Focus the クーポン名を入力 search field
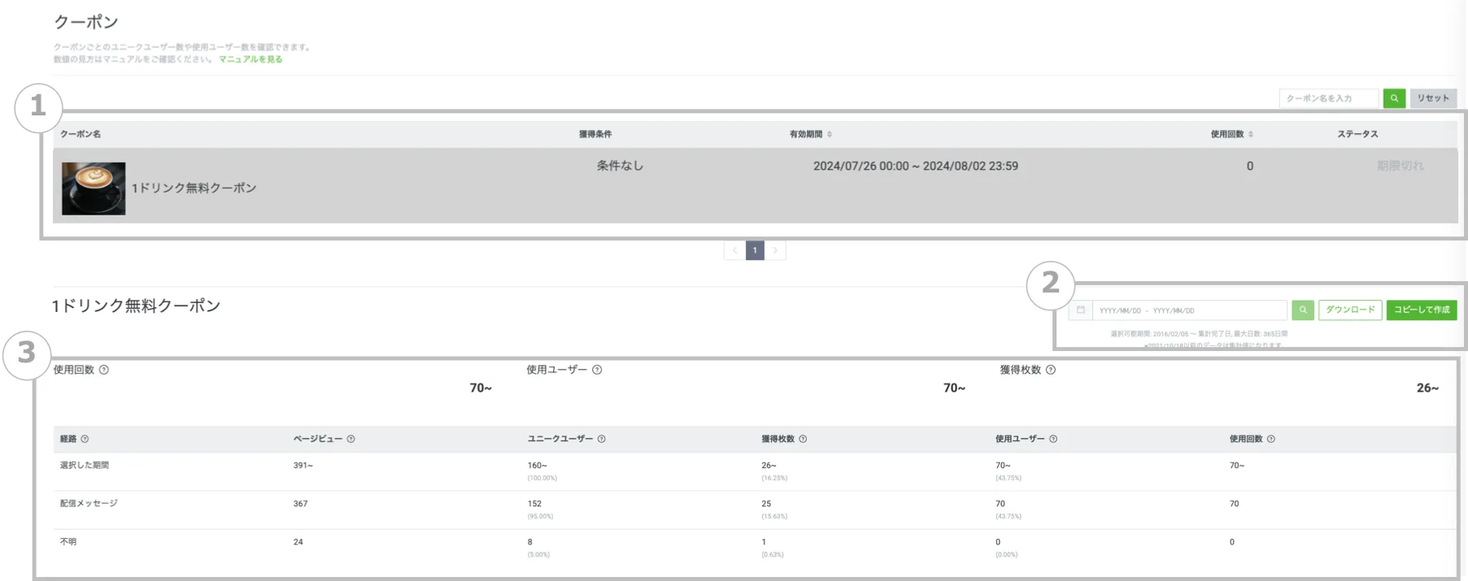This screenshot has height=581, width=1468. coord(1328,98)
